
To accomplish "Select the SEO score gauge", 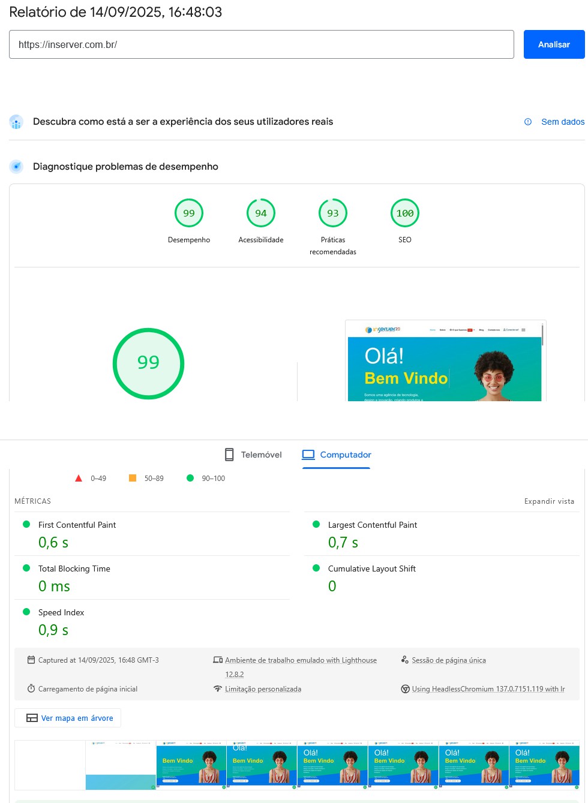I will point(405,213).
